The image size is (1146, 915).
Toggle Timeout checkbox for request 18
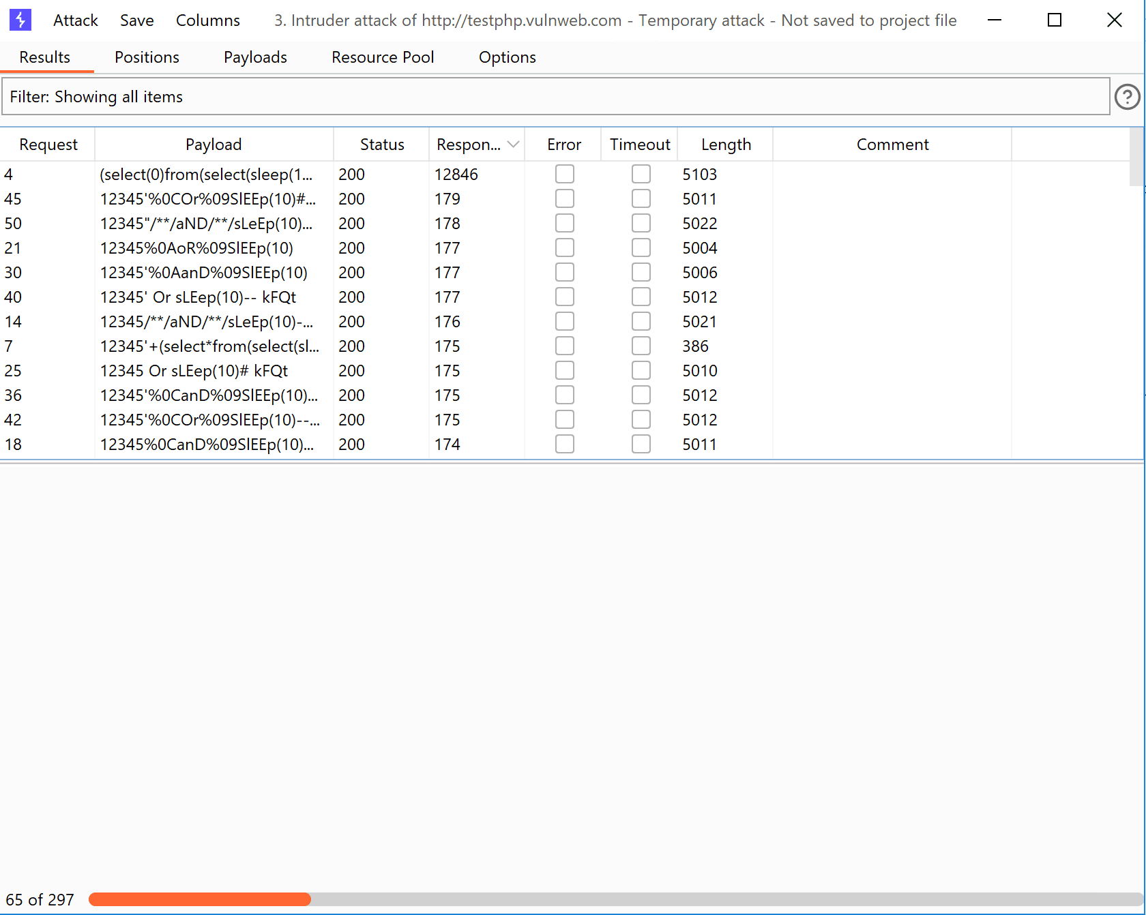point(641,445)
